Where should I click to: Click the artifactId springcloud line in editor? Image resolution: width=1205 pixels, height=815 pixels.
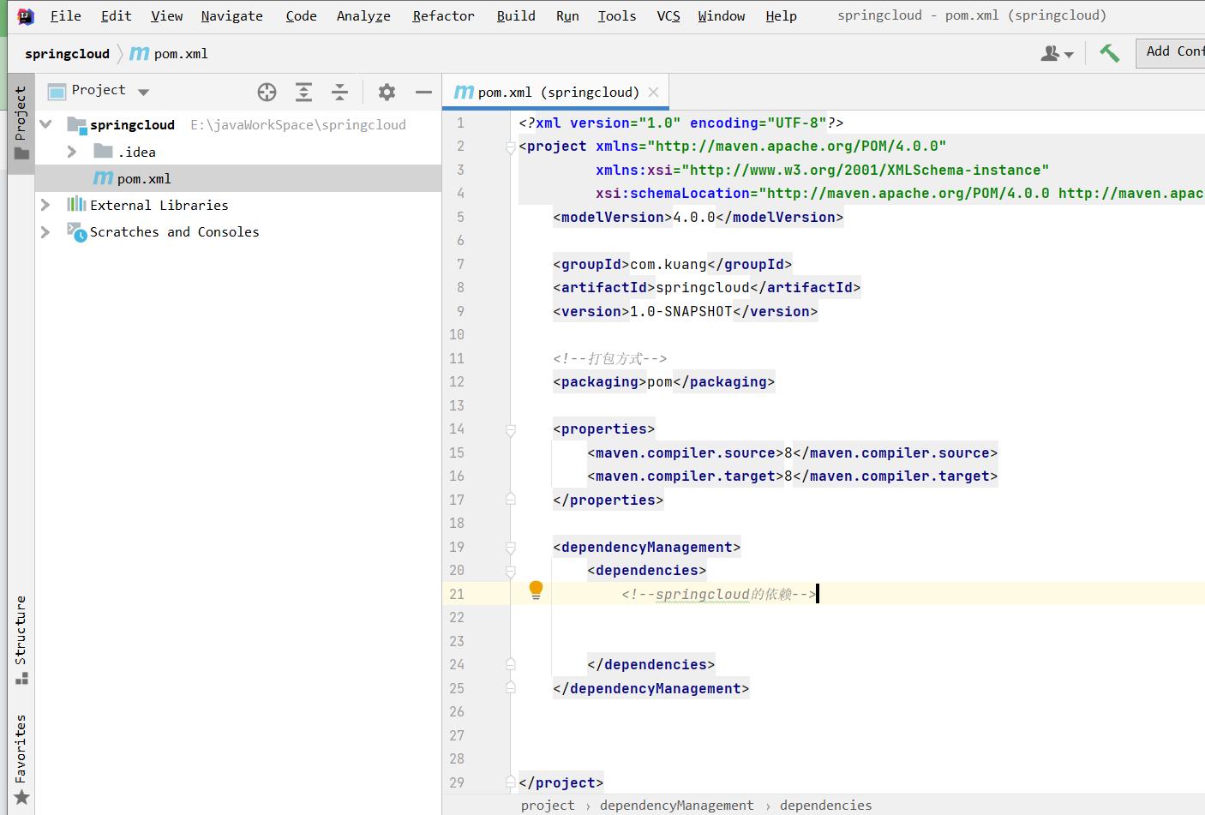[x=707, y=287]
